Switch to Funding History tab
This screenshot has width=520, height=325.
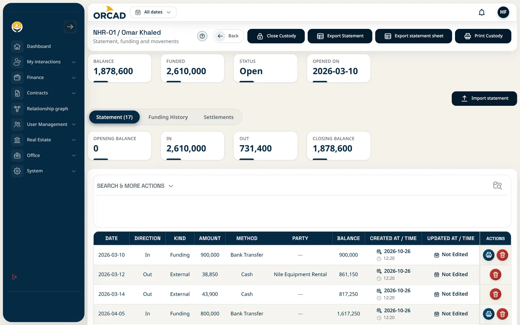(168, 117)
